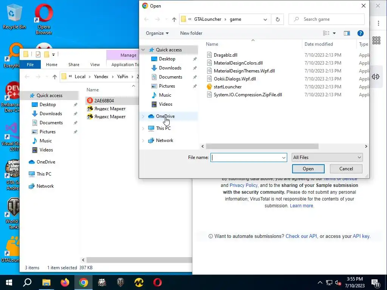This screenshot has width=387, height=290.
Task: Click Search game box
Action: [x=327, y=19]
